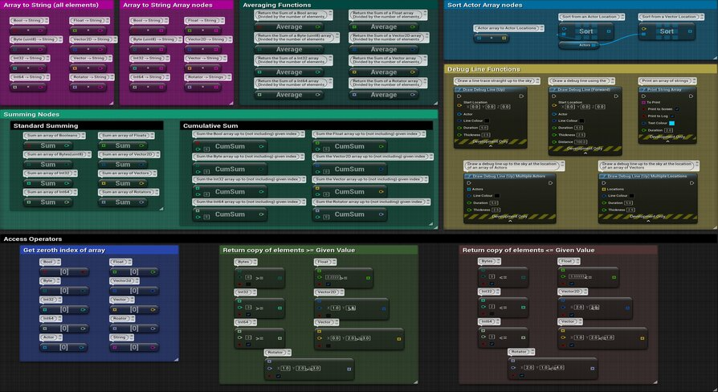Toggle checkbox on Int32 >= node
The height and width of the screenshot is (392, 718).
248,315
